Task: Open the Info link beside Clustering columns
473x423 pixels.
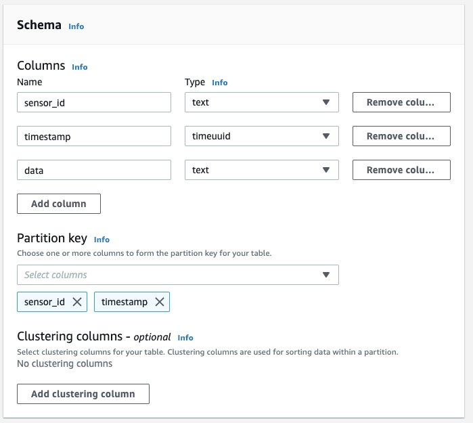Action: click(x=185, y=338)
